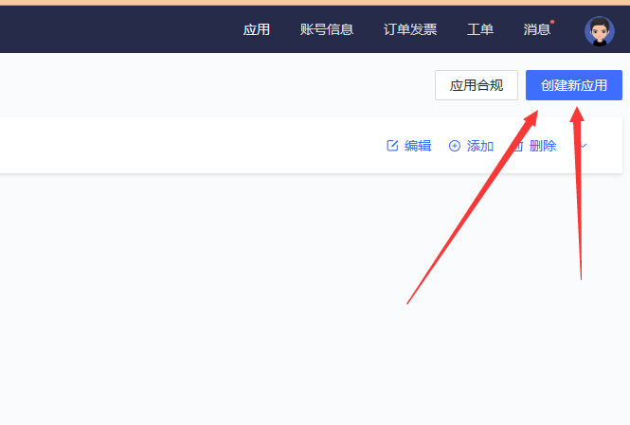
Task: Click the 创建新应用 button
Action: (x=574, y=85)
